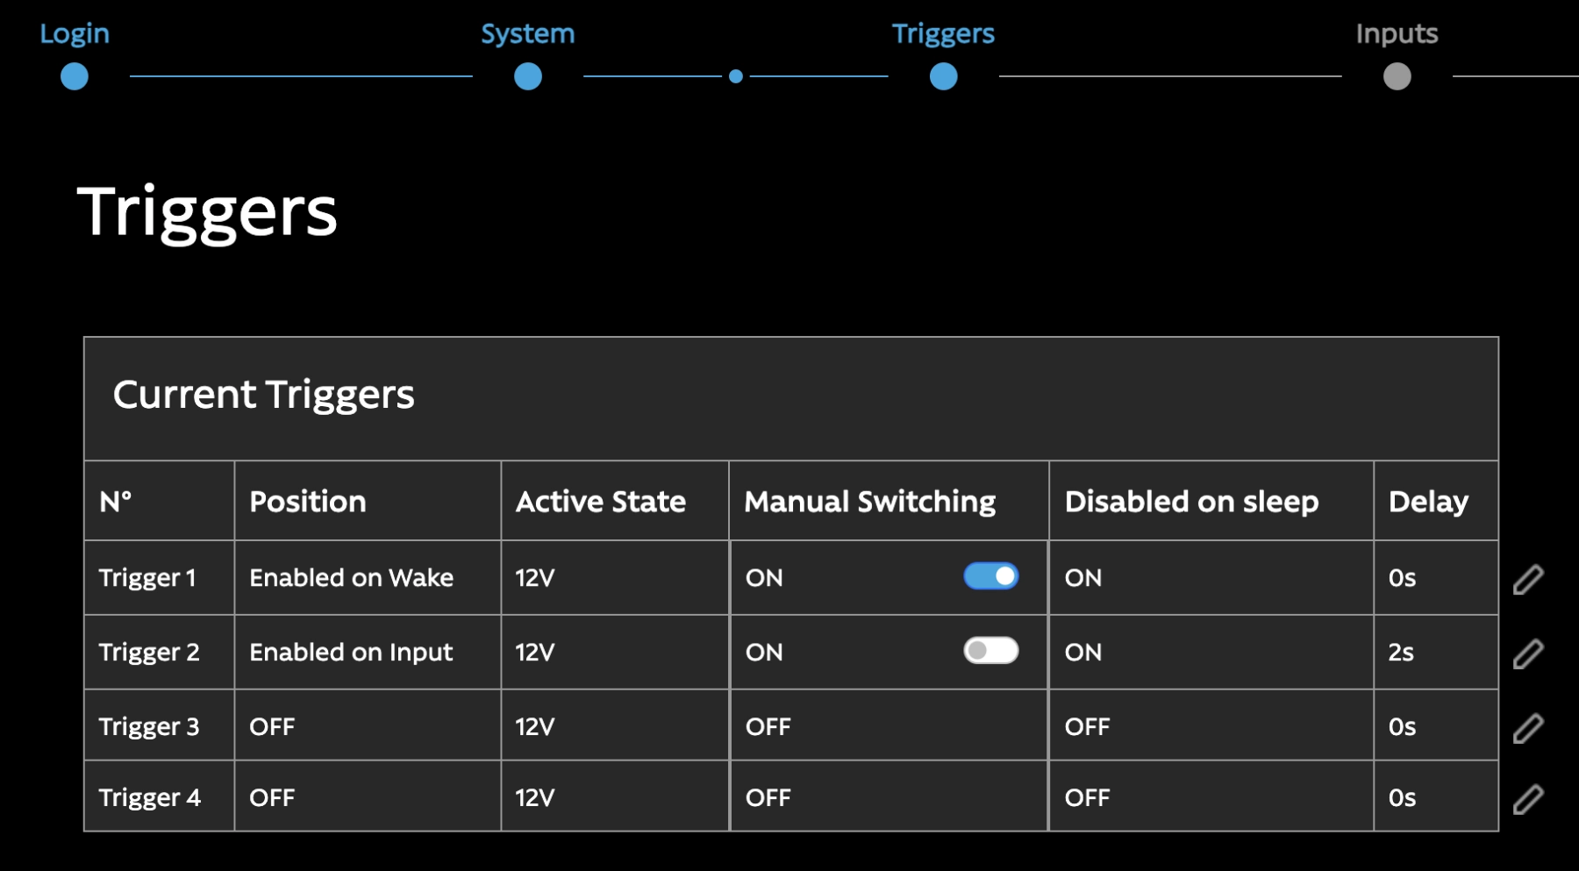This screenshot has height=871, width=1579.
Task: Go to the Login step circle
Action: click(75, 76)
